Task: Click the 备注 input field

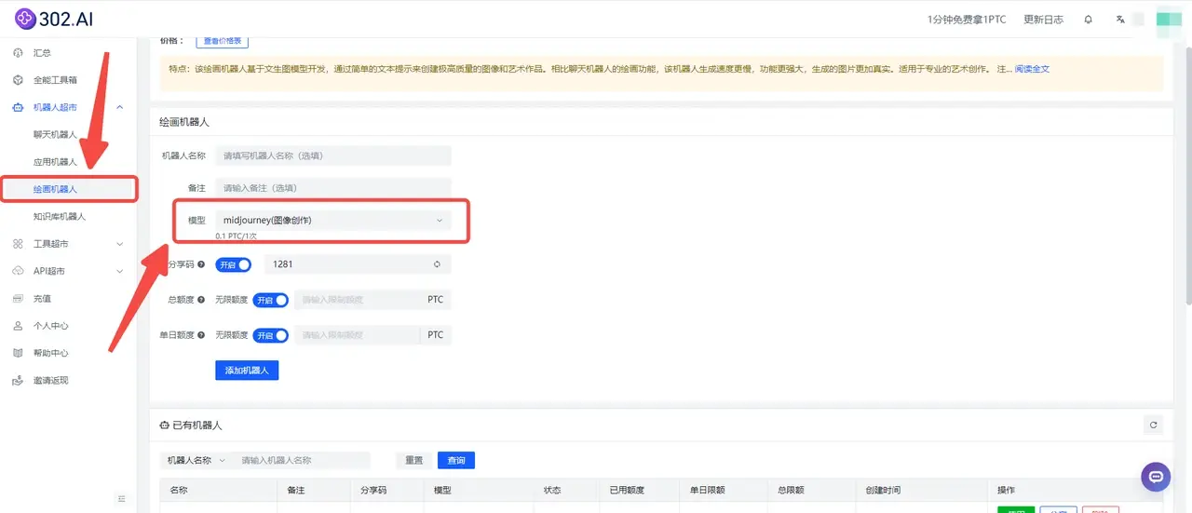Action: click(333, 188)
